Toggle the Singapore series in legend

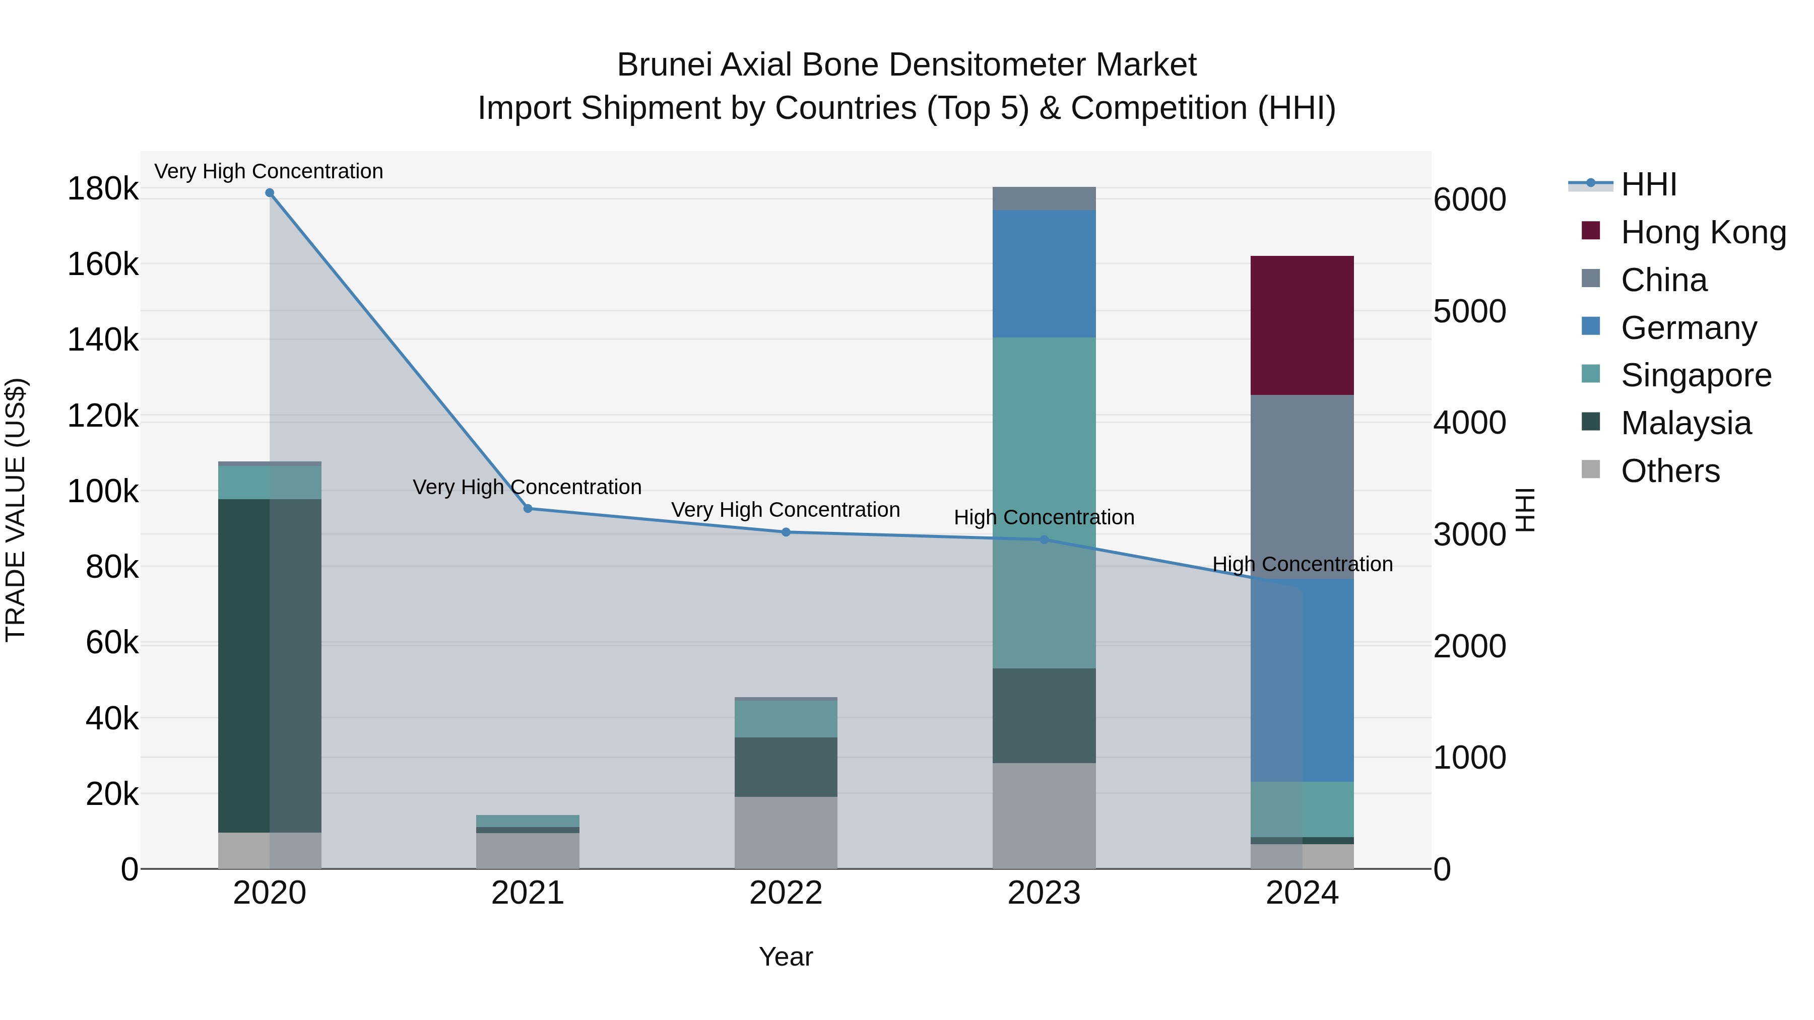point(1676,374)
